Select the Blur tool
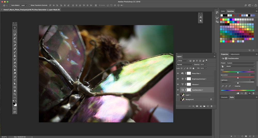The image size is (258, 138). (x=15, y=70)
